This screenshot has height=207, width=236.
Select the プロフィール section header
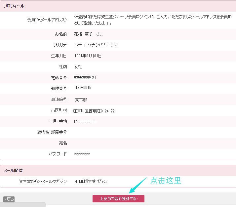(x=14, y=6)
